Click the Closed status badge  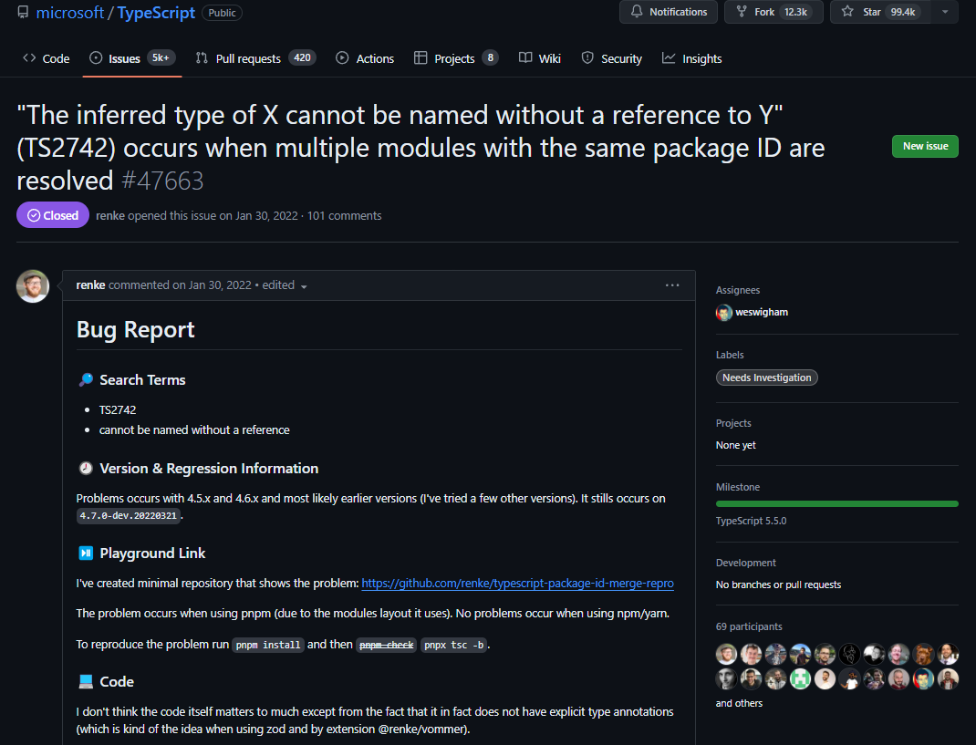[53, 215]
